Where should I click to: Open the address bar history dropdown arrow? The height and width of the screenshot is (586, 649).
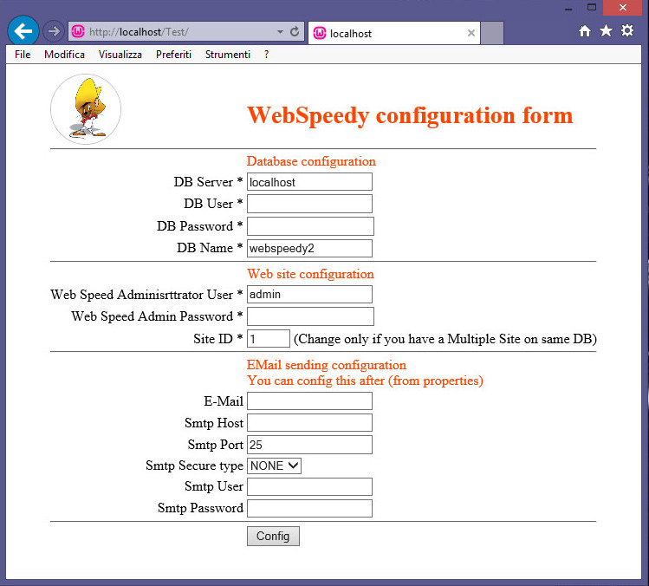(280, 32)
